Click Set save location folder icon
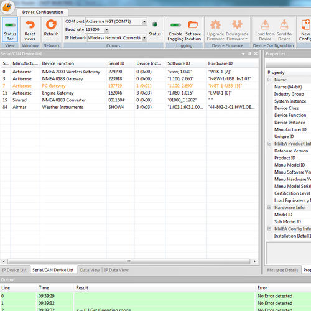This screenshot has height=311, width=311. 193,24
